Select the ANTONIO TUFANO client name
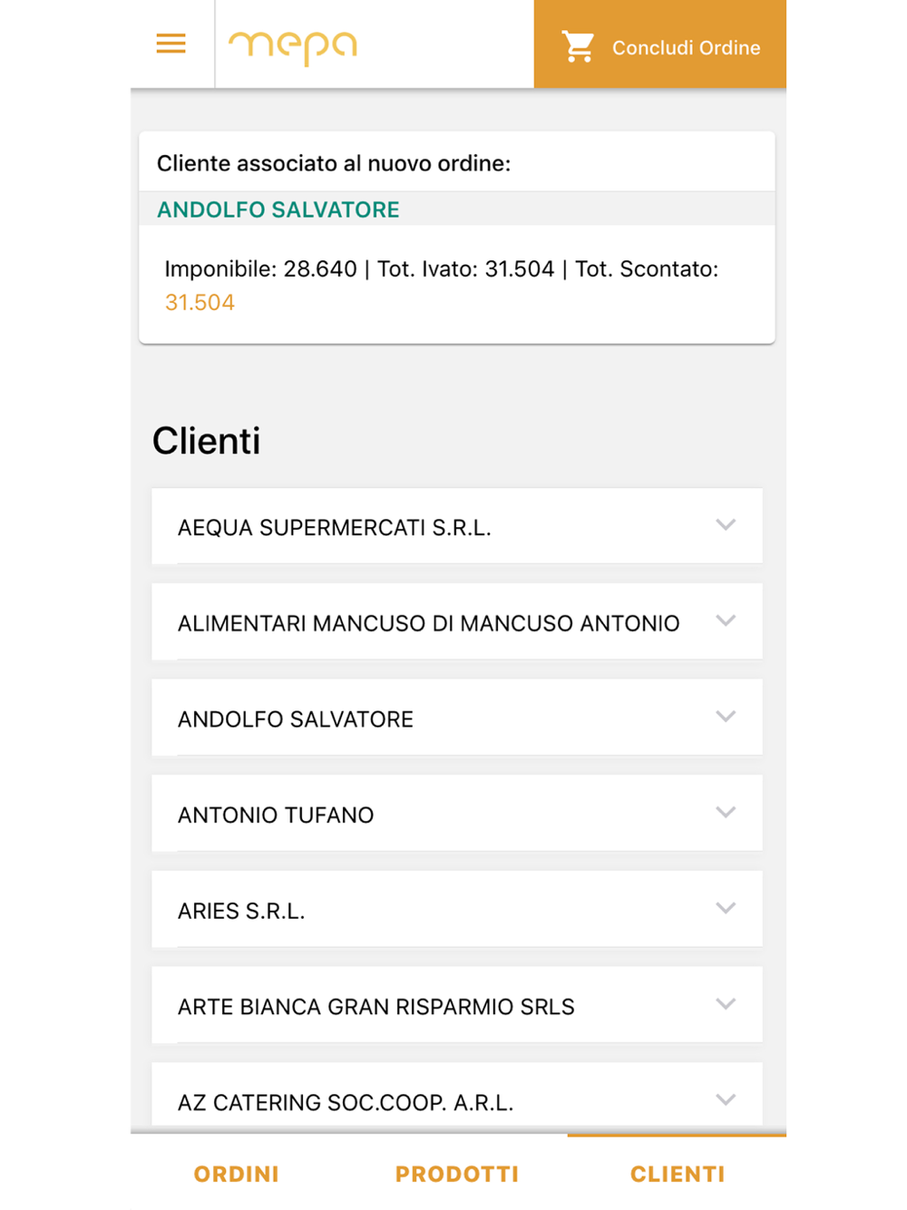The height and width of the screenshot is (1210, 907). [x=276, y=815]
